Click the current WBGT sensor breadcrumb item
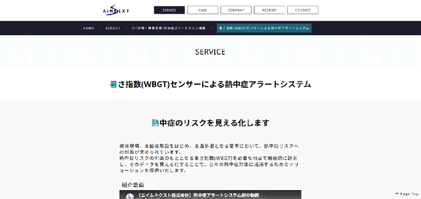421x199 pixels. click(264, 28)
